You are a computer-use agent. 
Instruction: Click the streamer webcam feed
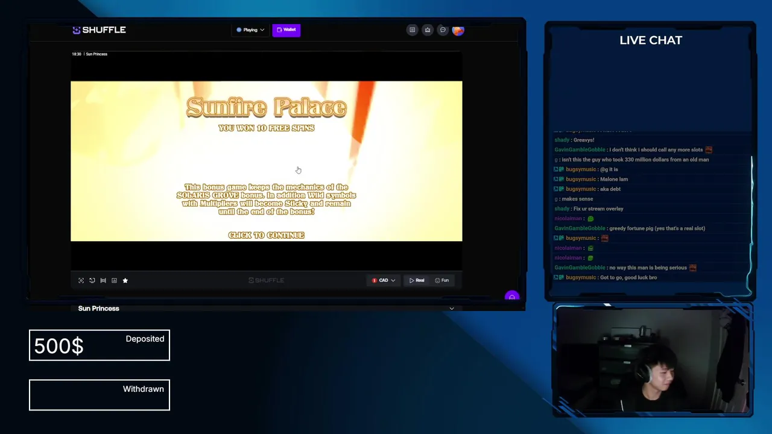(x=653, y=360)
